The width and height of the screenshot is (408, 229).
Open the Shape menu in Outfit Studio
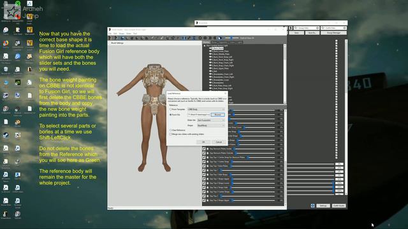point(122,34)
